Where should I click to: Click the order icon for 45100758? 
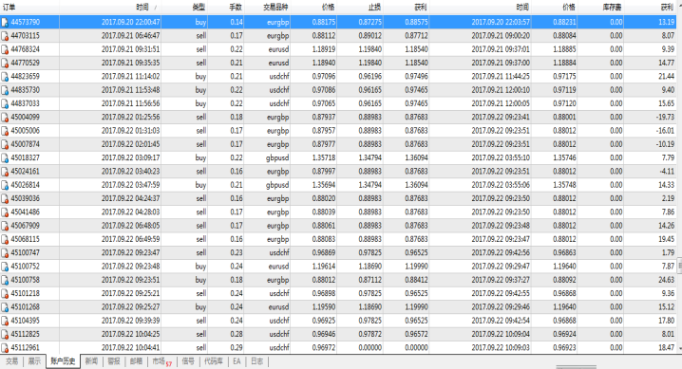5,280
